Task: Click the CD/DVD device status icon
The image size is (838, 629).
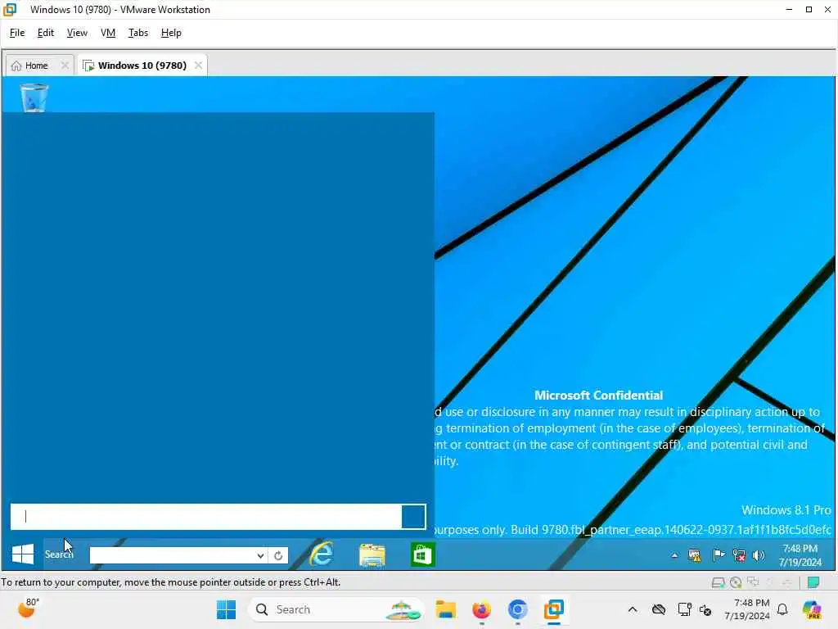Action: tap(736, 582)
